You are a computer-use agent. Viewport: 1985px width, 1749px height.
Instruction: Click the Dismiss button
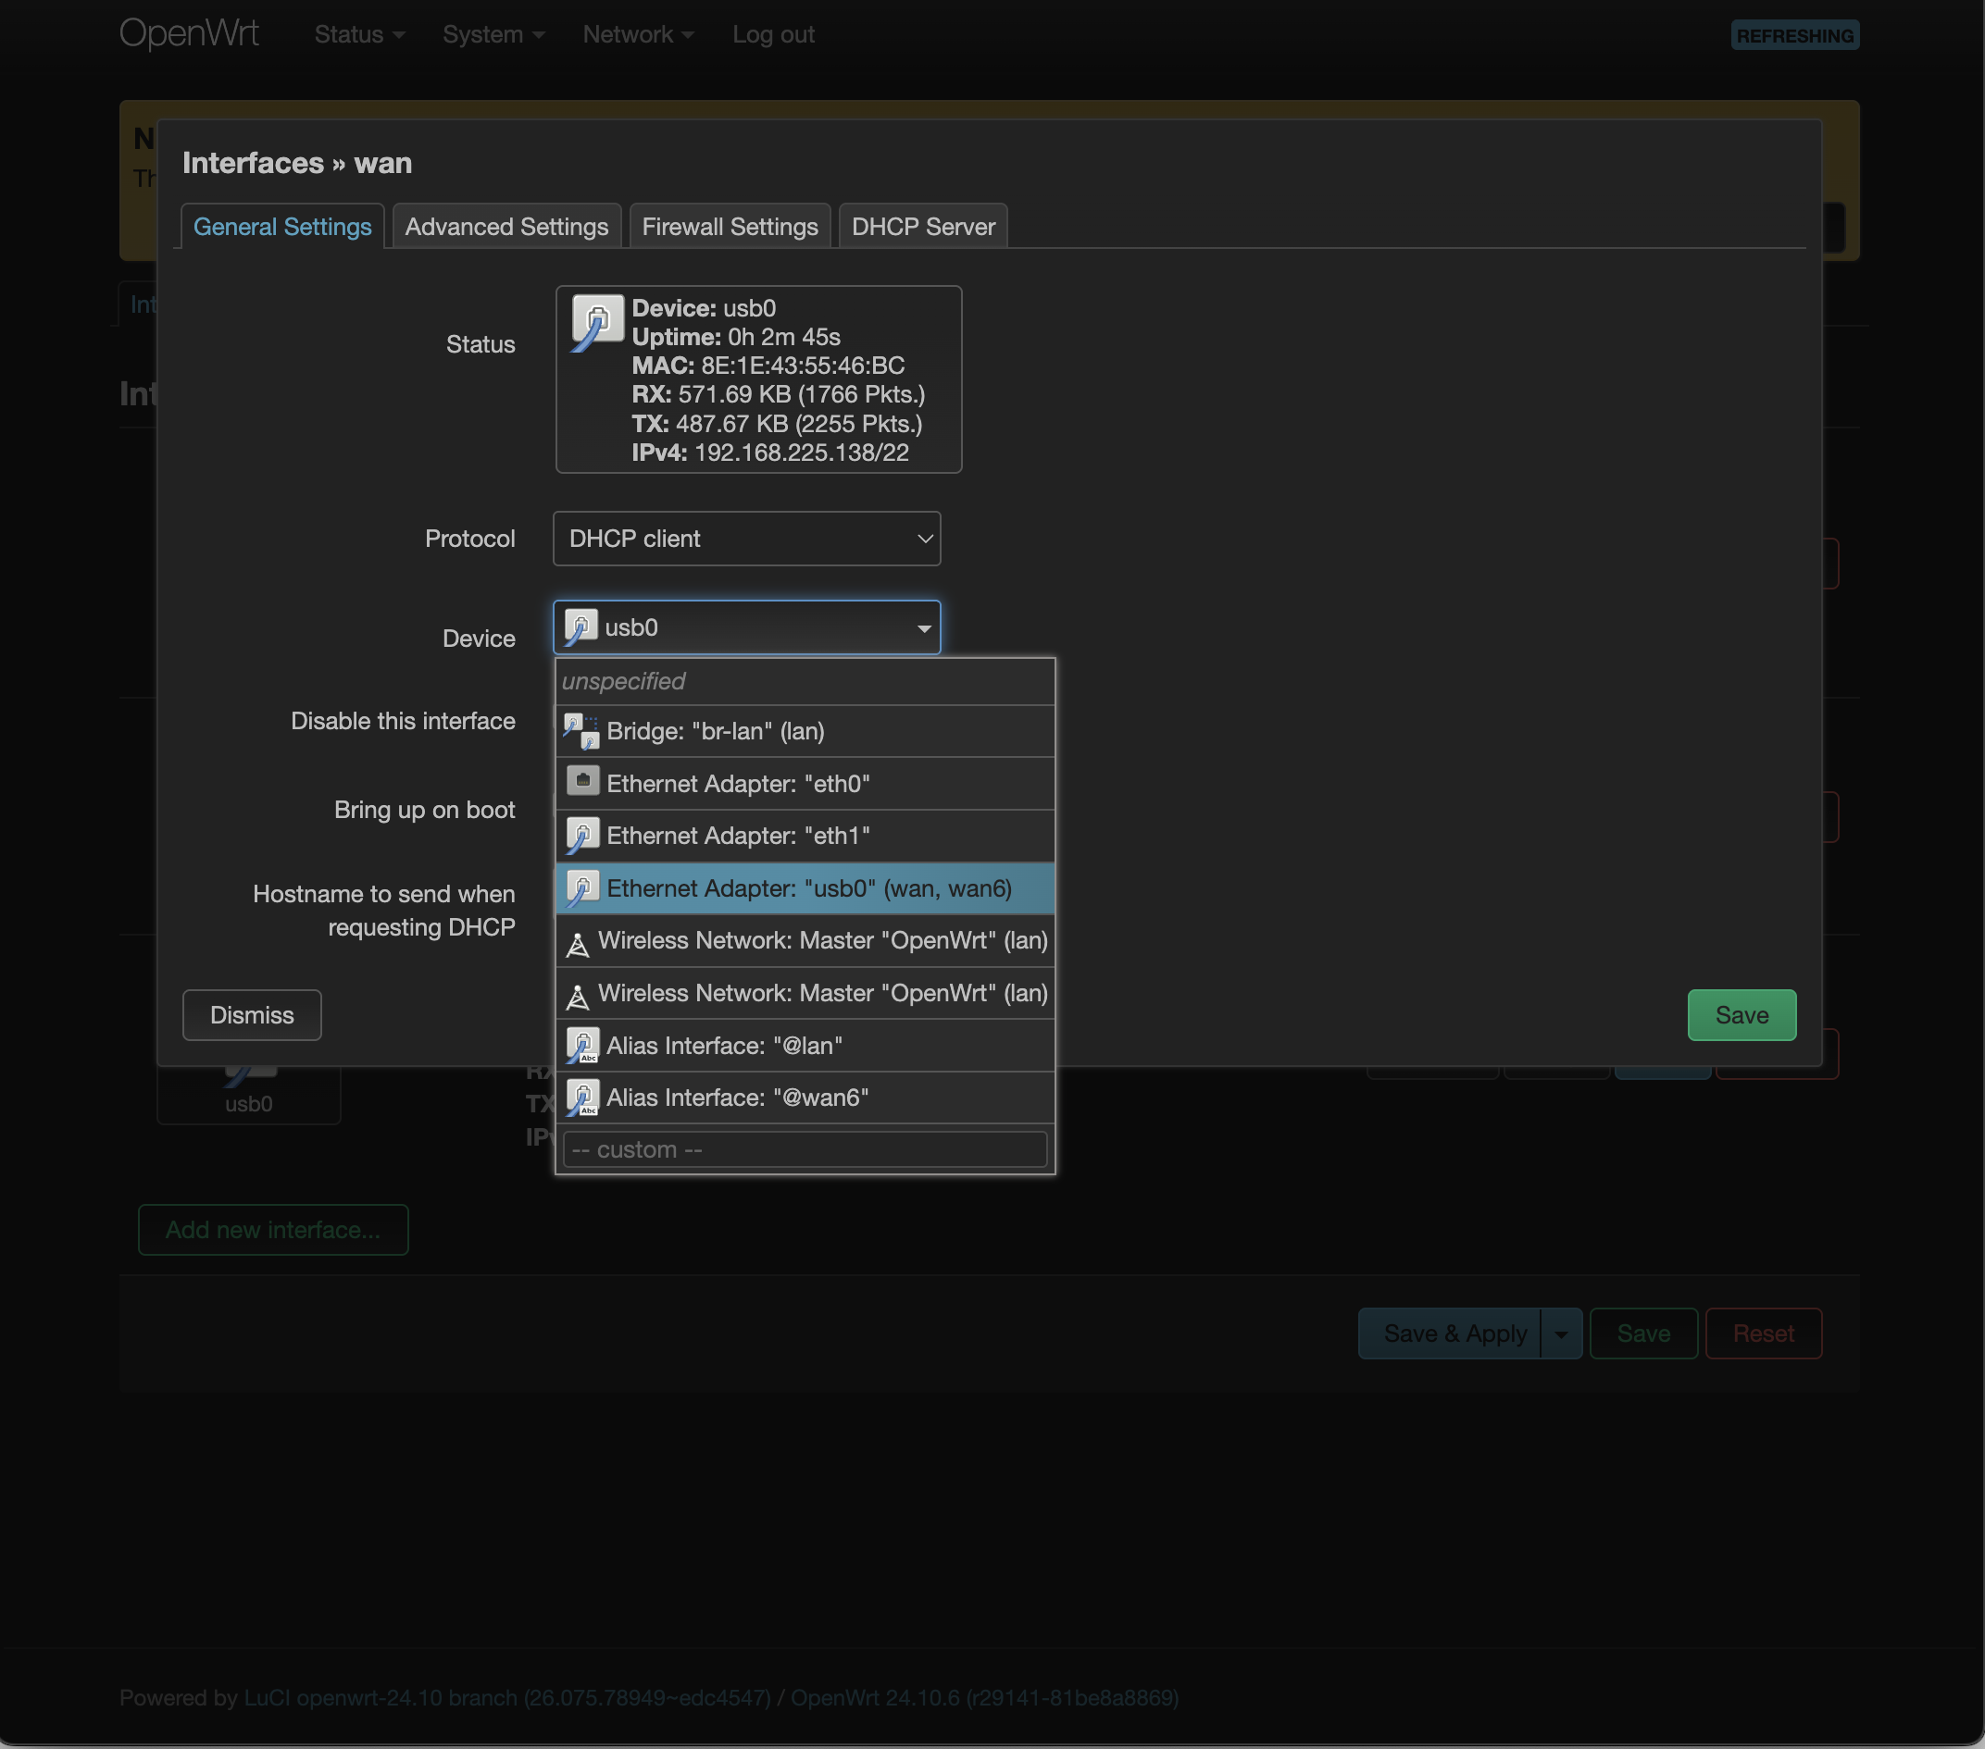pos(253,1015)
